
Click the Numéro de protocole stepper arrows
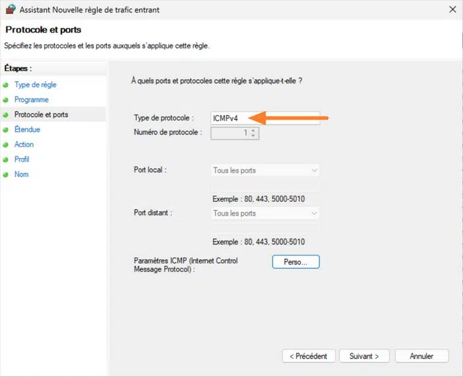254,133
